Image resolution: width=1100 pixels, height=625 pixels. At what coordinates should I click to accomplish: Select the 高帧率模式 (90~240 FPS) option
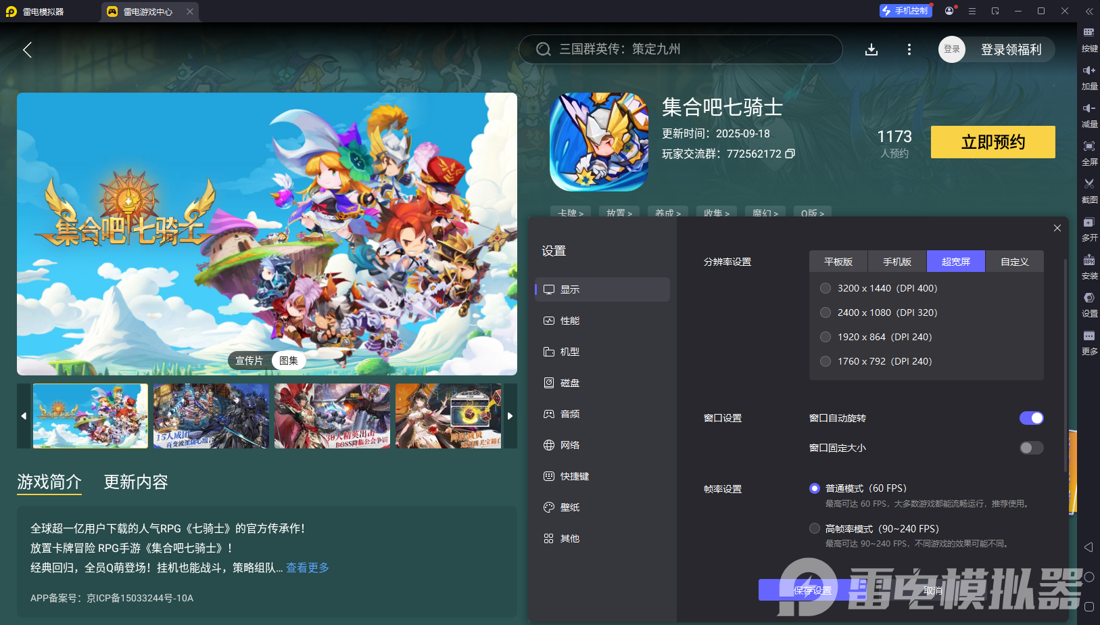coord(814,528)
